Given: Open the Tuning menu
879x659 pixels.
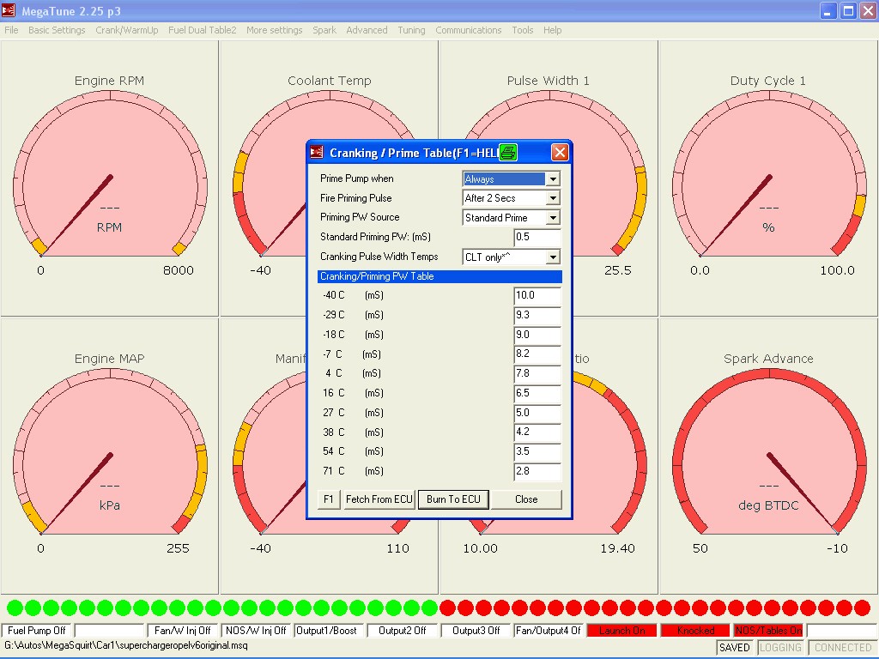Looking at the screenshot, I should tap(411, 30).
